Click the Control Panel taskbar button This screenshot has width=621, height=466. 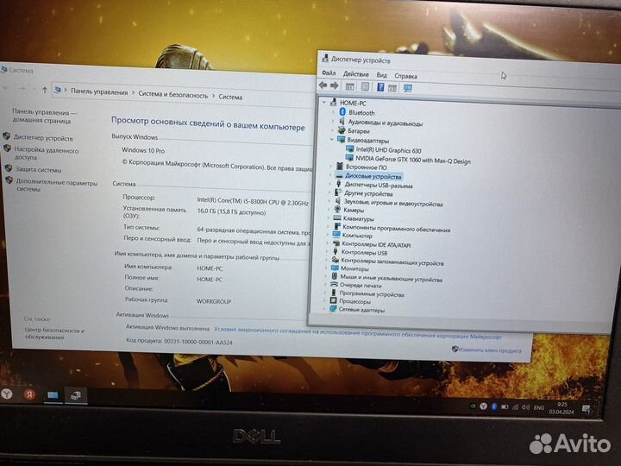click(53, 395)
